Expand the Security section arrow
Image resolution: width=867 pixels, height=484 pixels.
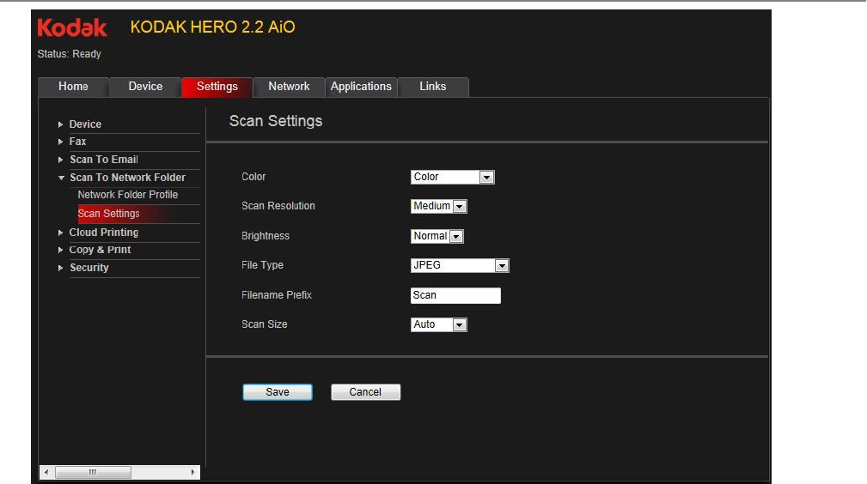60,268
